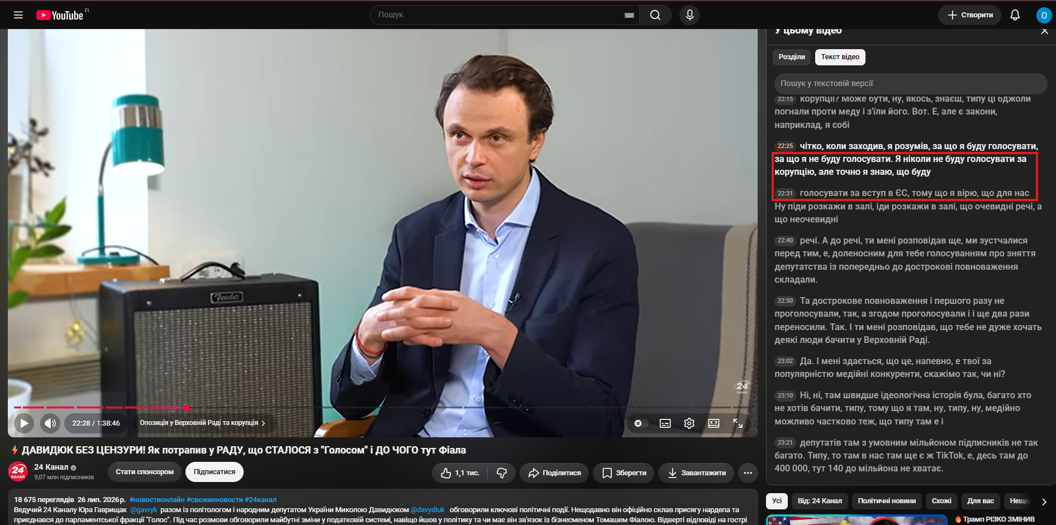Focus 'Пошук у текстовій версії' field
The height and width of the screenshot is (525, 1056).
(x=911, y=83)
